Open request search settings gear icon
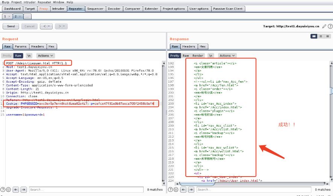The width and height of the screenshot is (333, 196). pyautogui.click(x=8, y=190)
